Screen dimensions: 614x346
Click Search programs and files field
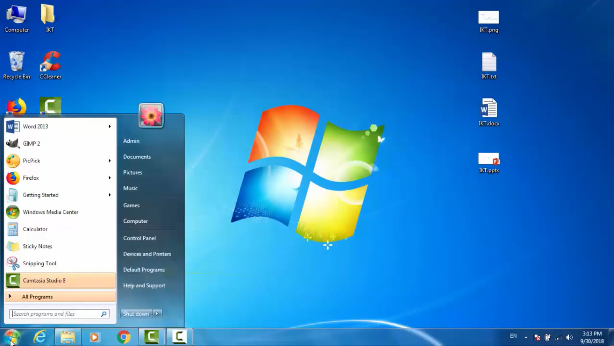tap(56, 314)
